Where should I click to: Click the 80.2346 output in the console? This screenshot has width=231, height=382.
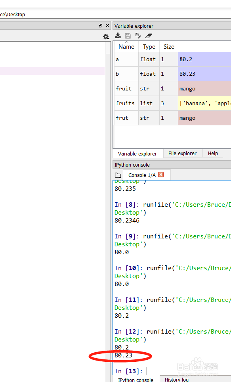pyautogui.click(x=127, y=221)
